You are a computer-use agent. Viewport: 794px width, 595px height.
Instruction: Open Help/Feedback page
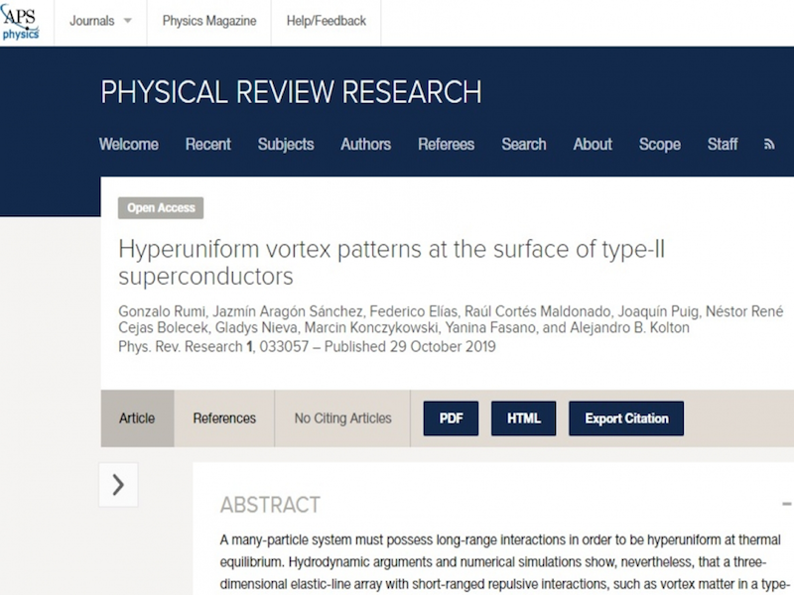point(327,21)
